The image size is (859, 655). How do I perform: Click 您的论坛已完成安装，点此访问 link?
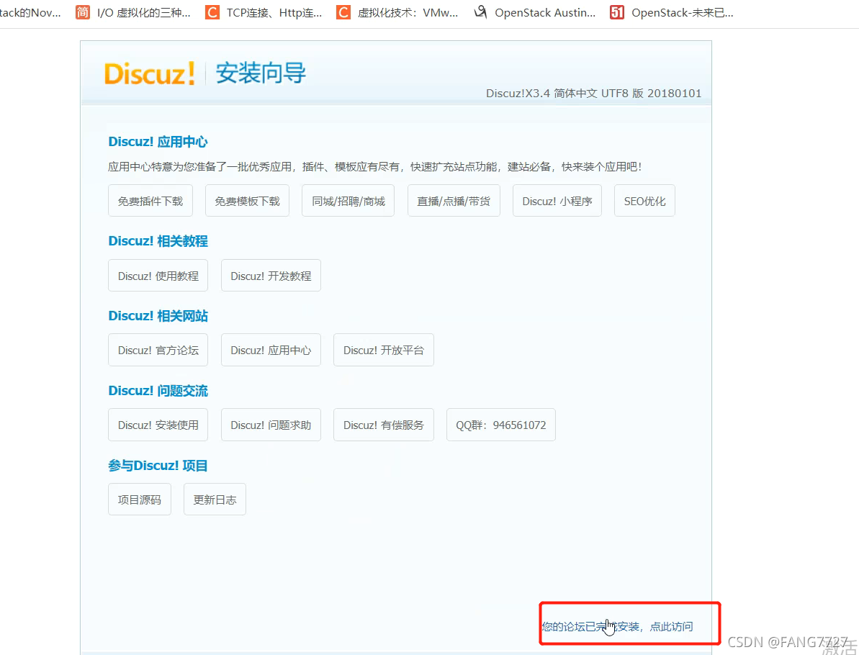pyautogui.click(x=617, y=626)
